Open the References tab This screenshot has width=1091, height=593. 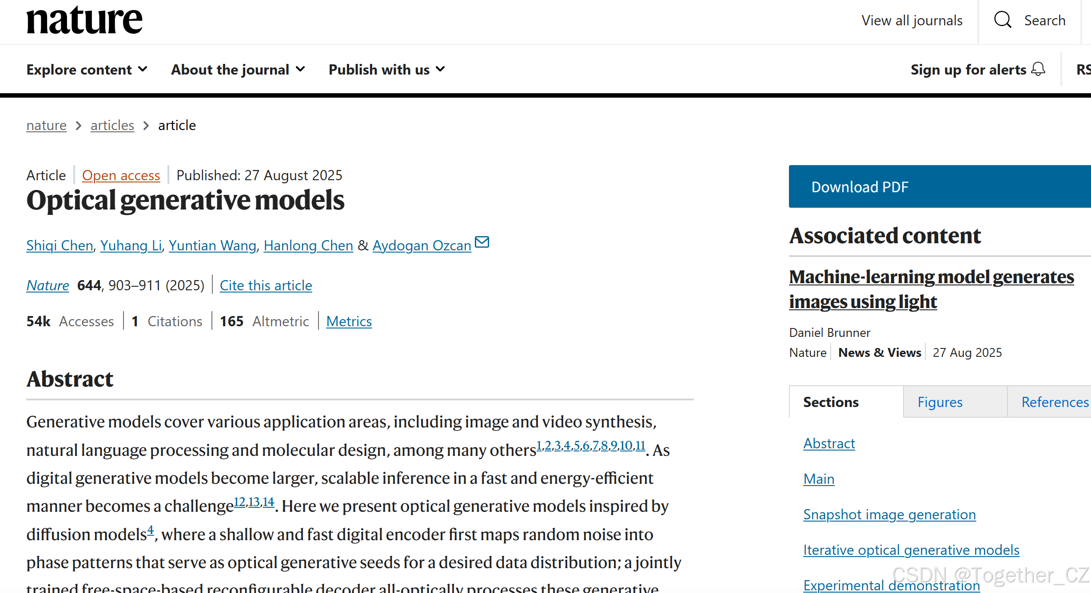coord(1055,402)
